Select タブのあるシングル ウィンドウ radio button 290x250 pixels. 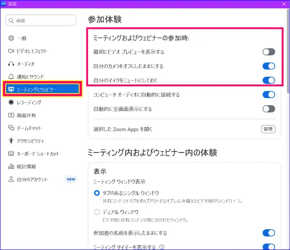(97, 193)
